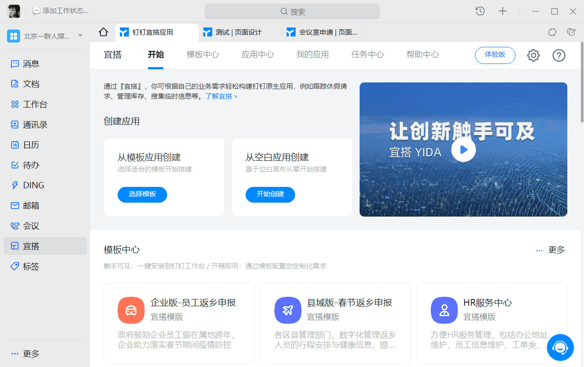Click the 体验版 button

click(x=495, y=55)
